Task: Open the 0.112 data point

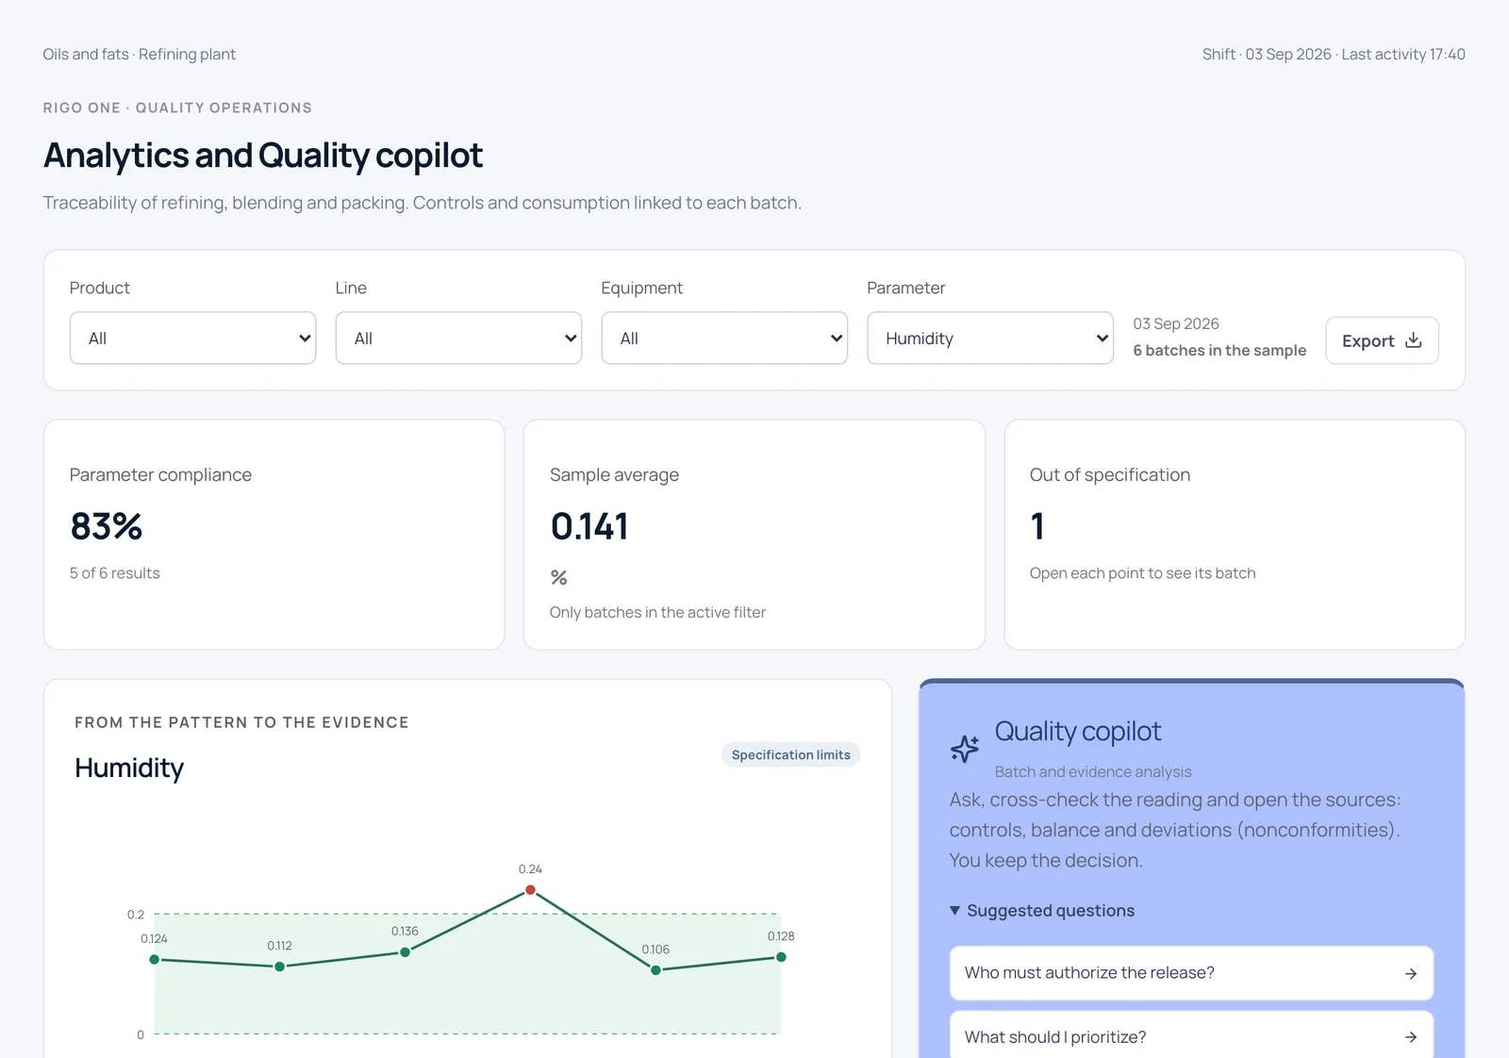Action: [279, 967]
